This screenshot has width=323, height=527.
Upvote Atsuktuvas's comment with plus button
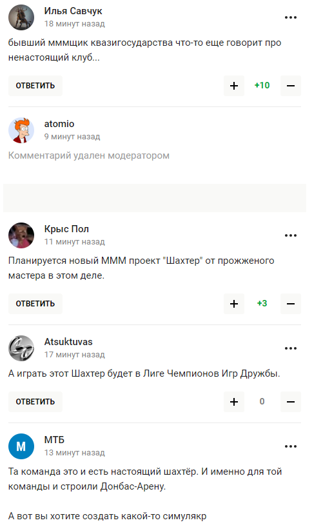click(x=234, y=402)
